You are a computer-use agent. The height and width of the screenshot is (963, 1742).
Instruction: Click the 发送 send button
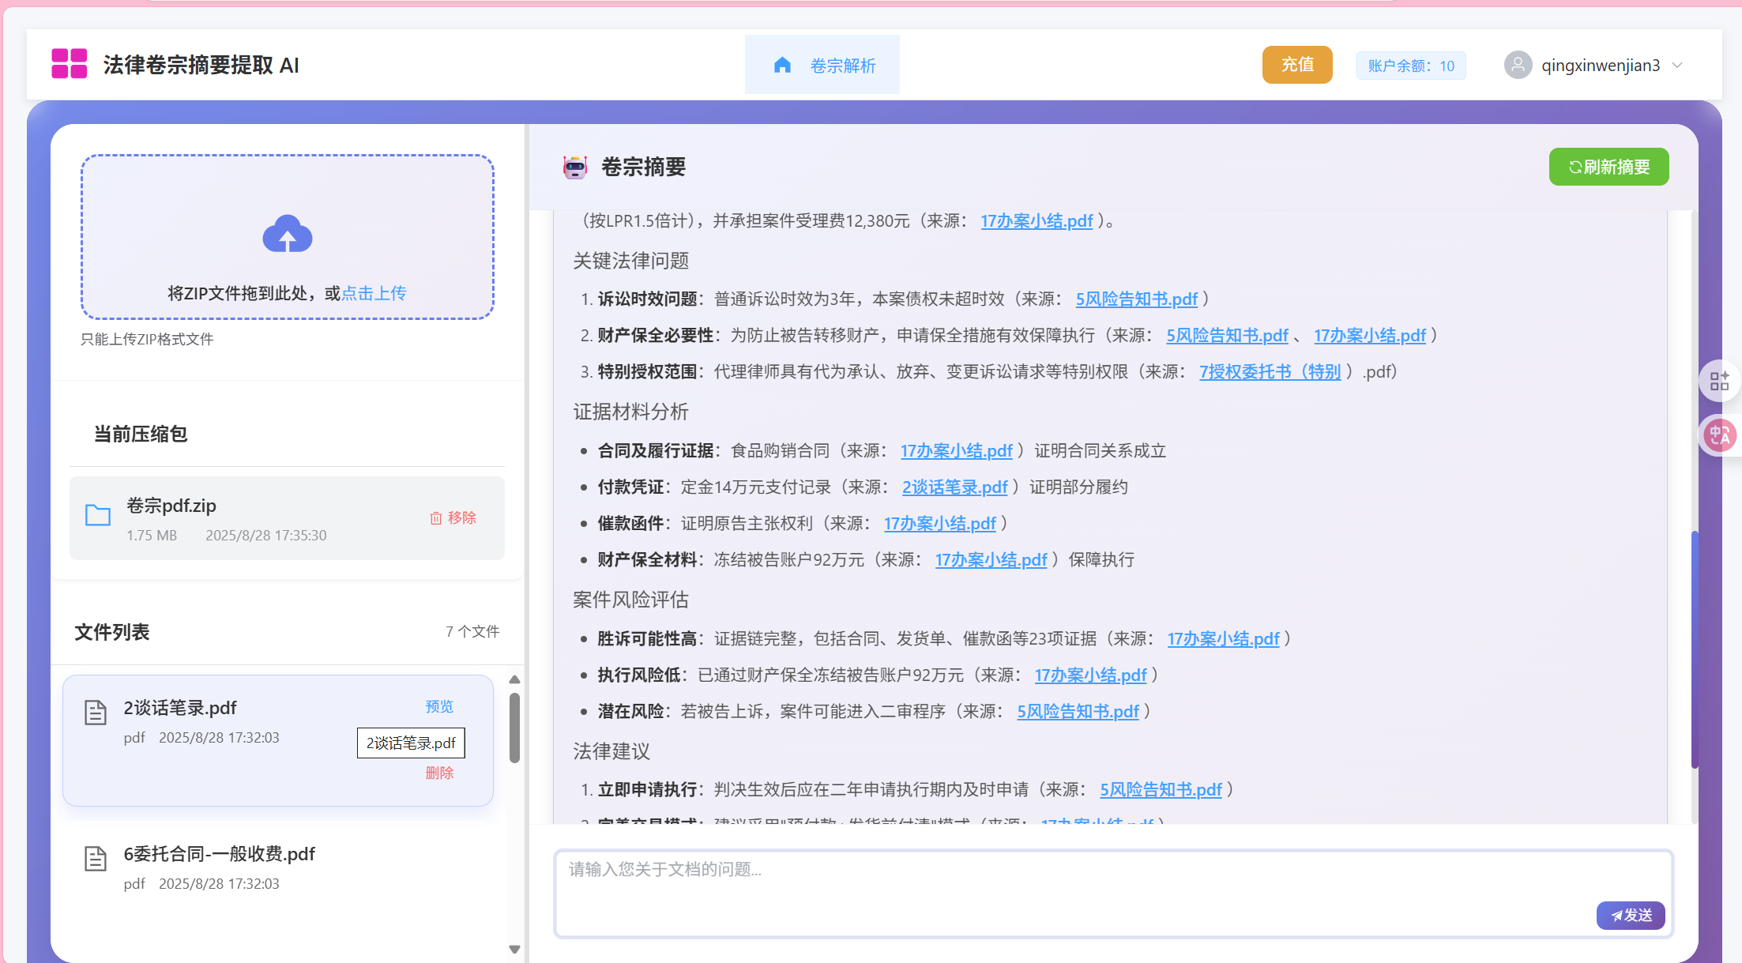(x=1631, y=915)
